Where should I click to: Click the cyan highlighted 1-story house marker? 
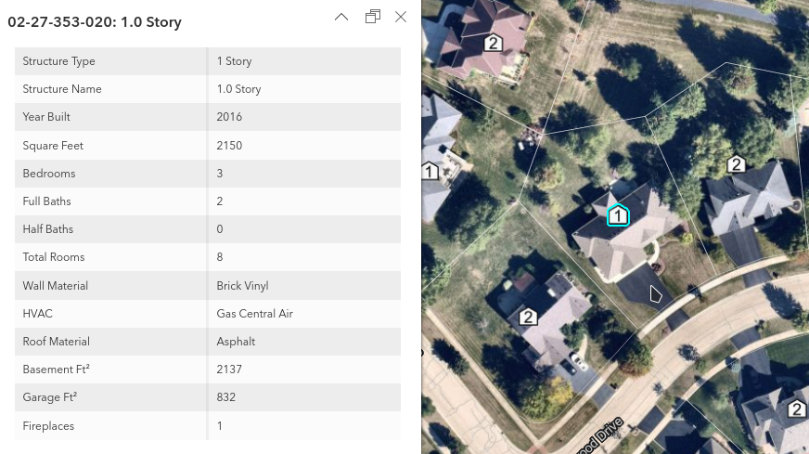(x=618, y=215)
